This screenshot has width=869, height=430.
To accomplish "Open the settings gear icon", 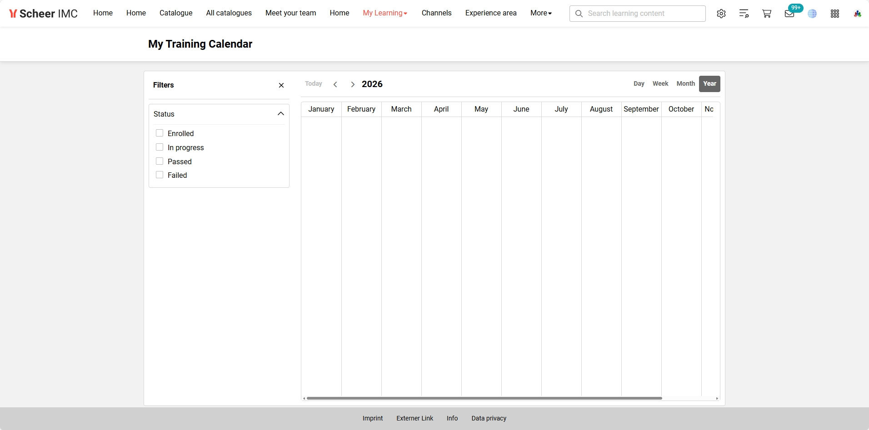I will (721, 14).
